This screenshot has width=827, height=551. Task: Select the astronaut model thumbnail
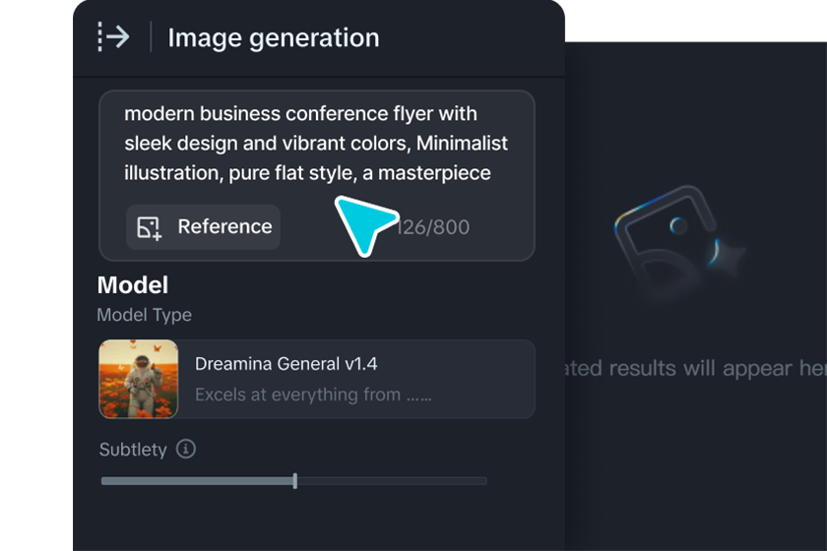coord(139,379)
